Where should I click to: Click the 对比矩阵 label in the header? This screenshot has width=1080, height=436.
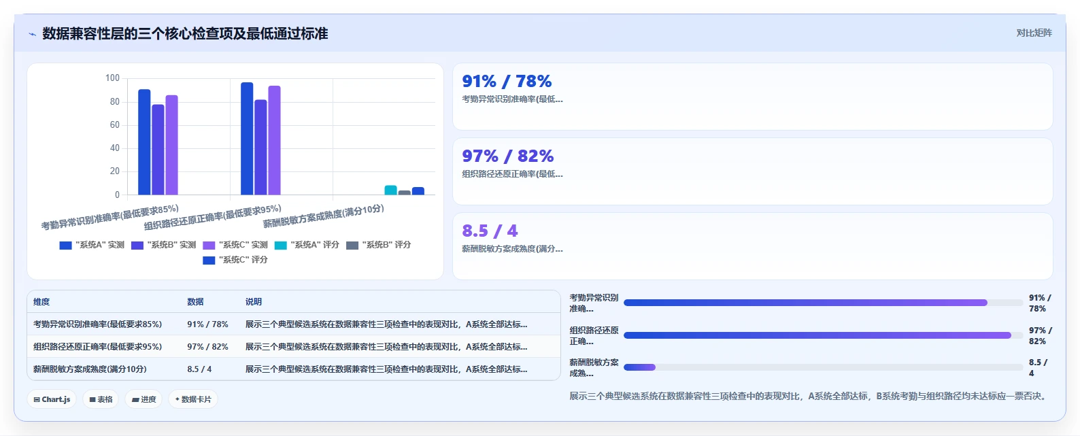click(1034, 33)
